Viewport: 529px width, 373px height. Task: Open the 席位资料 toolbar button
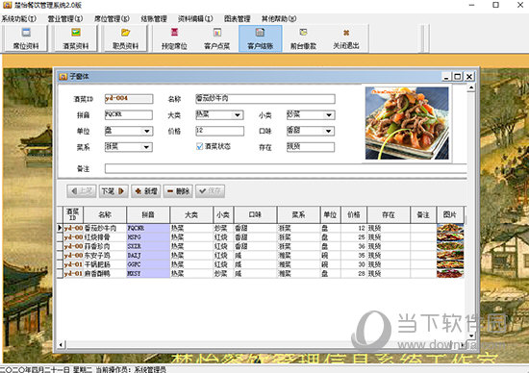click(x=26, y=38)
